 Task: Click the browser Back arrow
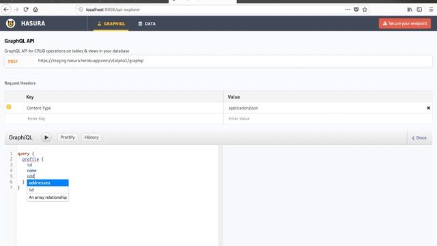pos(6,10)
